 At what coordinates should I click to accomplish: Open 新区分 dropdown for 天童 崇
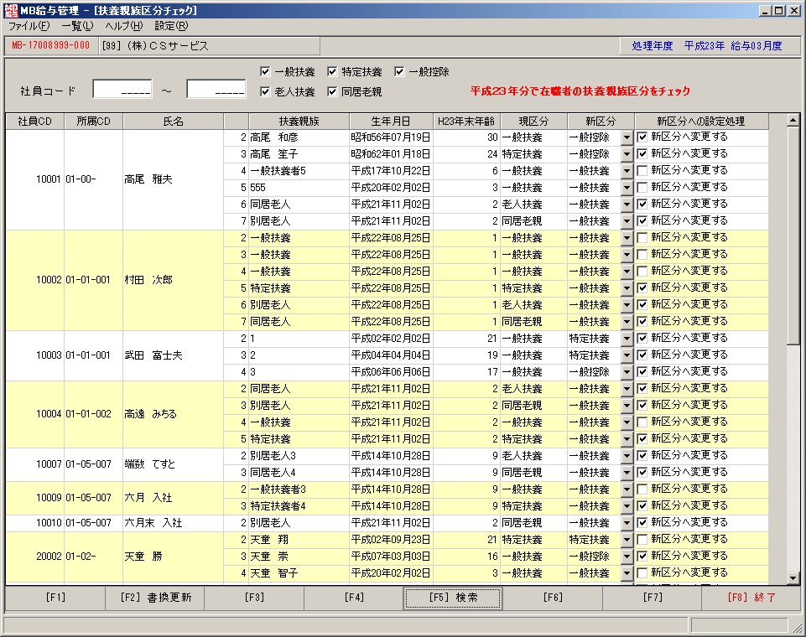627,557
